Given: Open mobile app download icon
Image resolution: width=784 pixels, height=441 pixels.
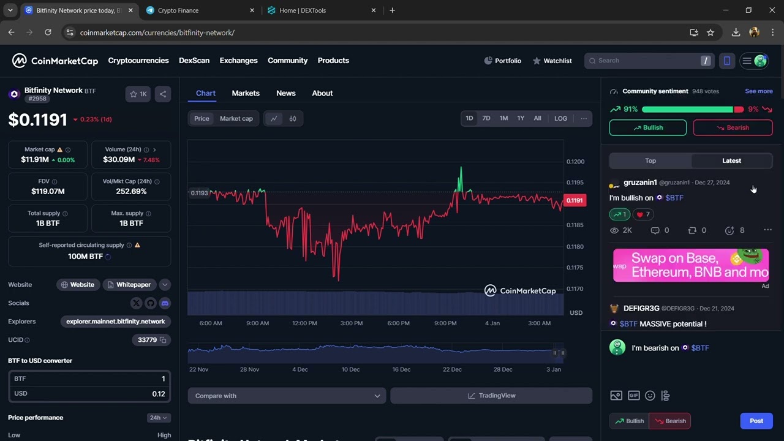Looking at the screenshot, I should click(727, 61).
